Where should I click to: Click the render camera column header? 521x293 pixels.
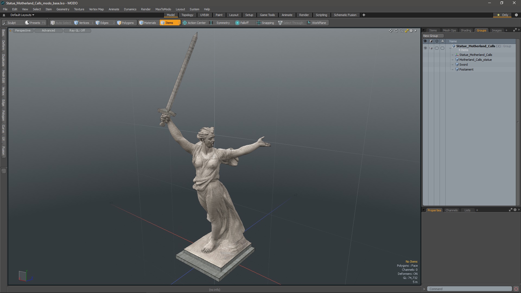point(431,41)
